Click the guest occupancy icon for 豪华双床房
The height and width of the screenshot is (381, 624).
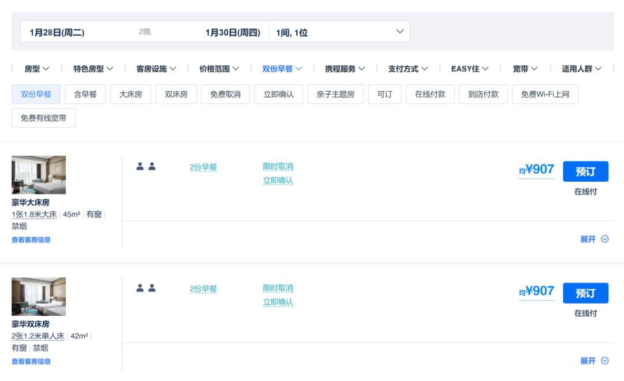(x=146, y=288)
